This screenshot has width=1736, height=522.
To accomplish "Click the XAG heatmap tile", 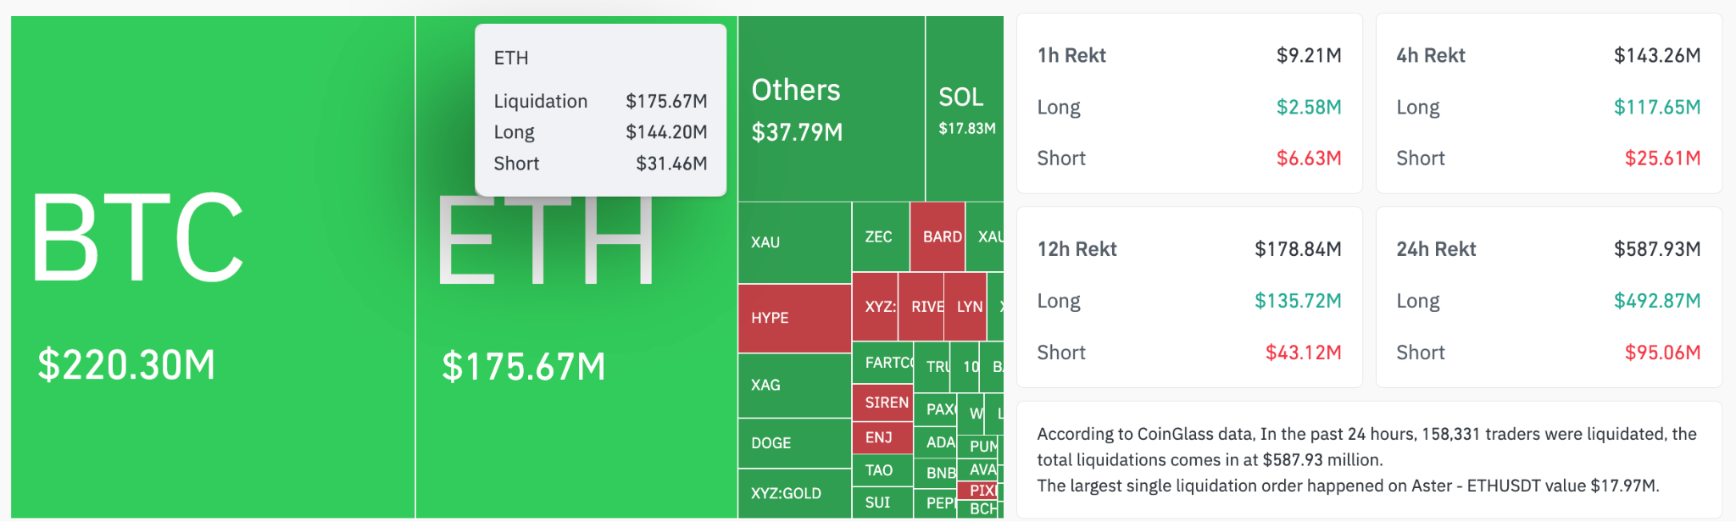I will (x=794, y=385).
